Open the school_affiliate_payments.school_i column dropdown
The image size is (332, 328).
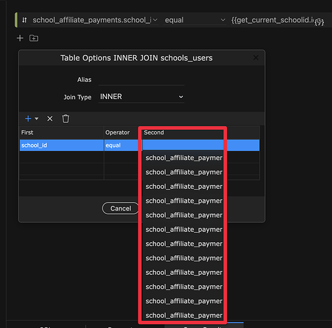click(94, 20)
